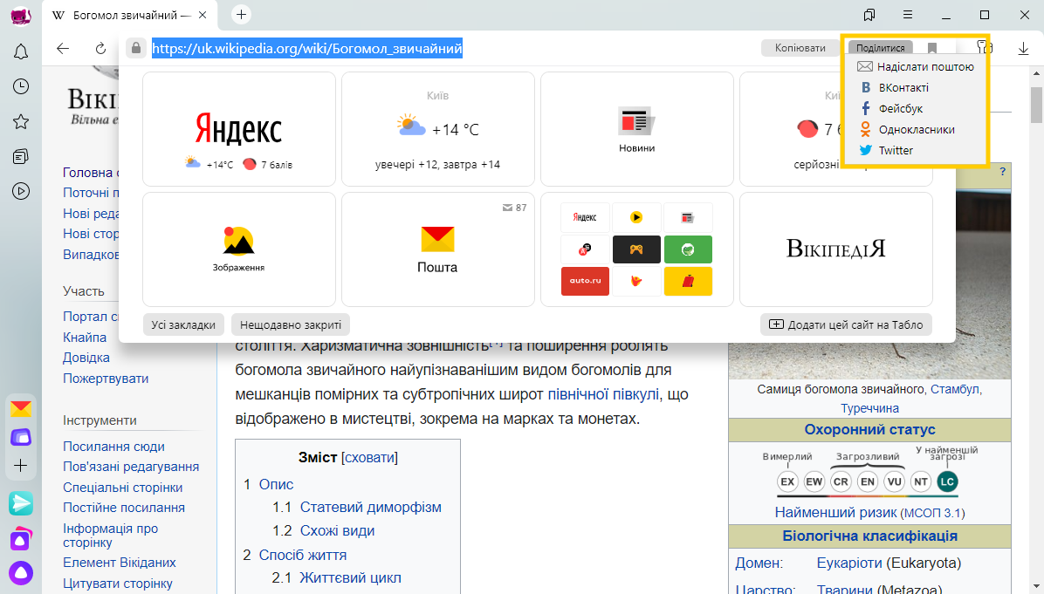The image size is (1044, 594).
Task: Toggle the Поділитися share button
Action: 880,48
